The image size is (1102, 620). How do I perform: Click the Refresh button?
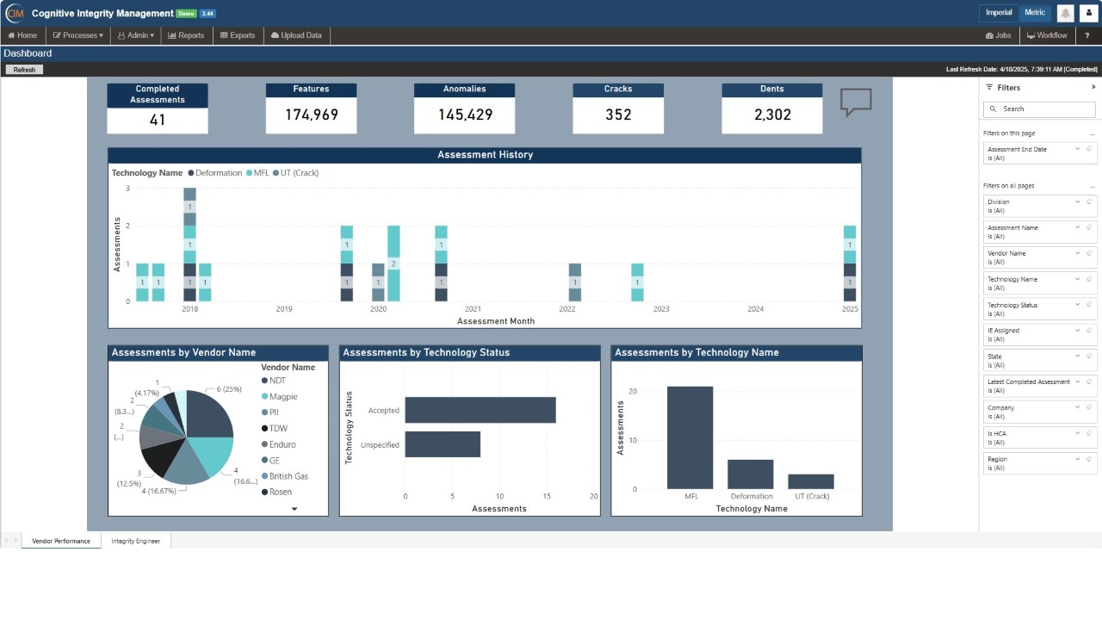click(24, 70)
